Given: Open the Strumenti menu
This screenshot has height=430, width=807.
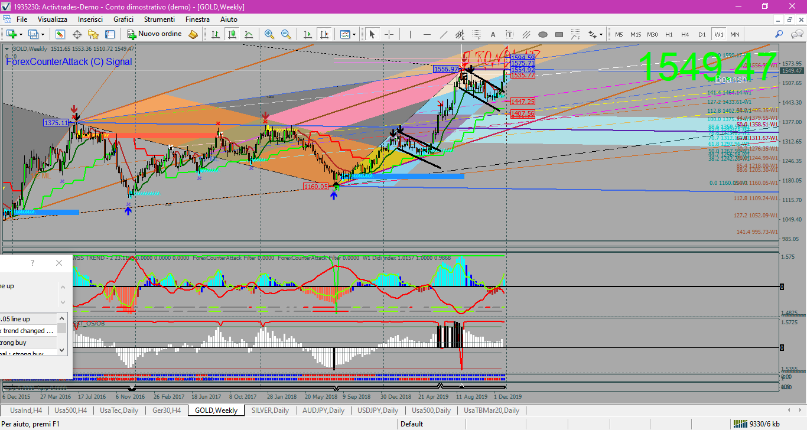Looking at the screenshot, I should (x=159, y=19).
